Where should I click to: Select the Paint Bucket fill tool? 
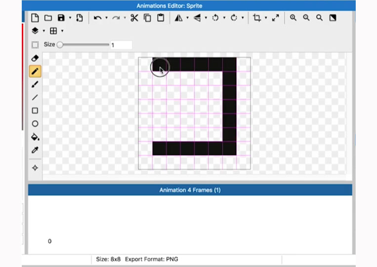click(36, 137)
